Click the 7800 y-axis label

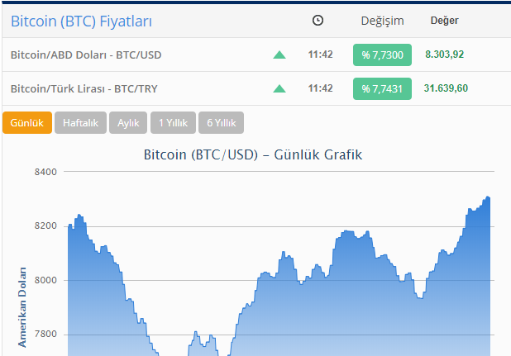pyautogui.click(x=45, y=335)
